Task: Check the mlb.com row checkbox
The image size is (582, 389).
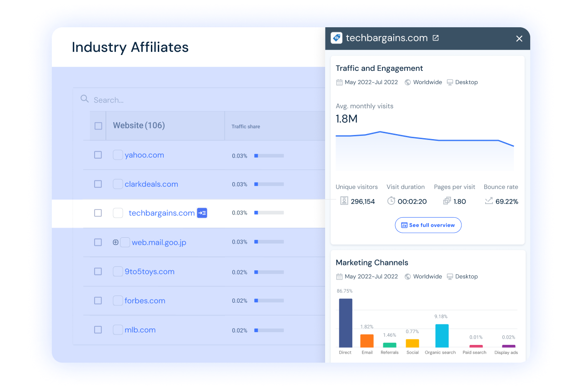Action: coord(98,329)
